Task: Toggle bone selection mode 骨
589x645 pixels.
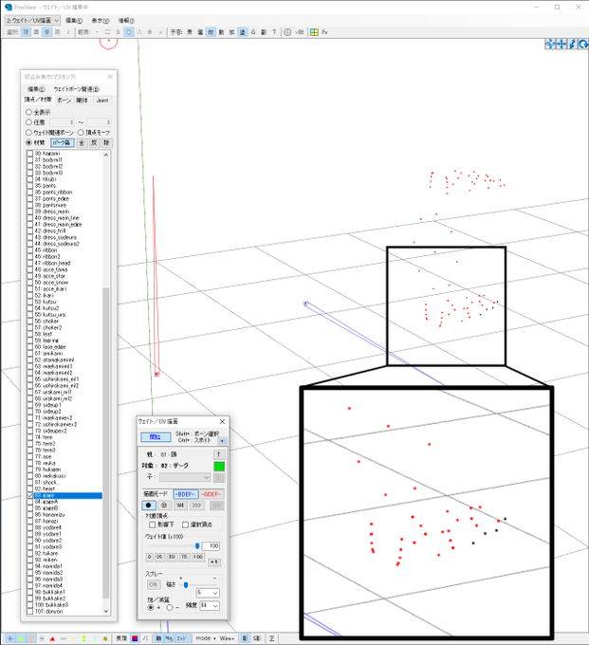Action: pos(46,32)
